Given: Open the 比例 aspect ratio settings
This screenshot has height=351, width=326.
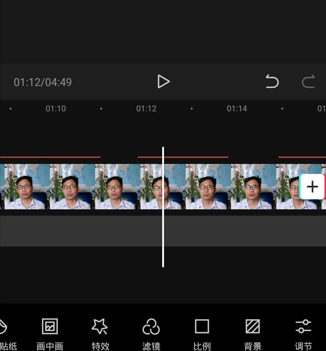Looking at the screenshot, I should tap(202, 333).
